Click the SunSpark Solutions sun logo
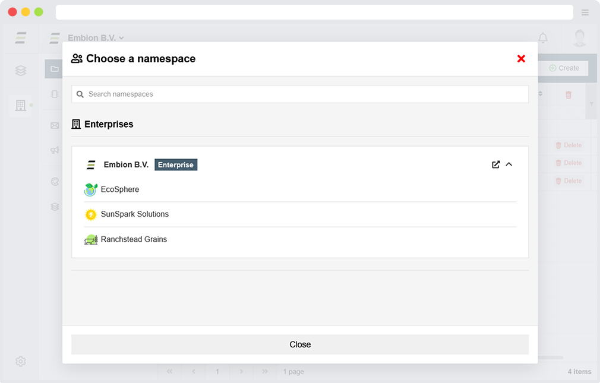Screen dimensions: 600x383 (91, 214)
